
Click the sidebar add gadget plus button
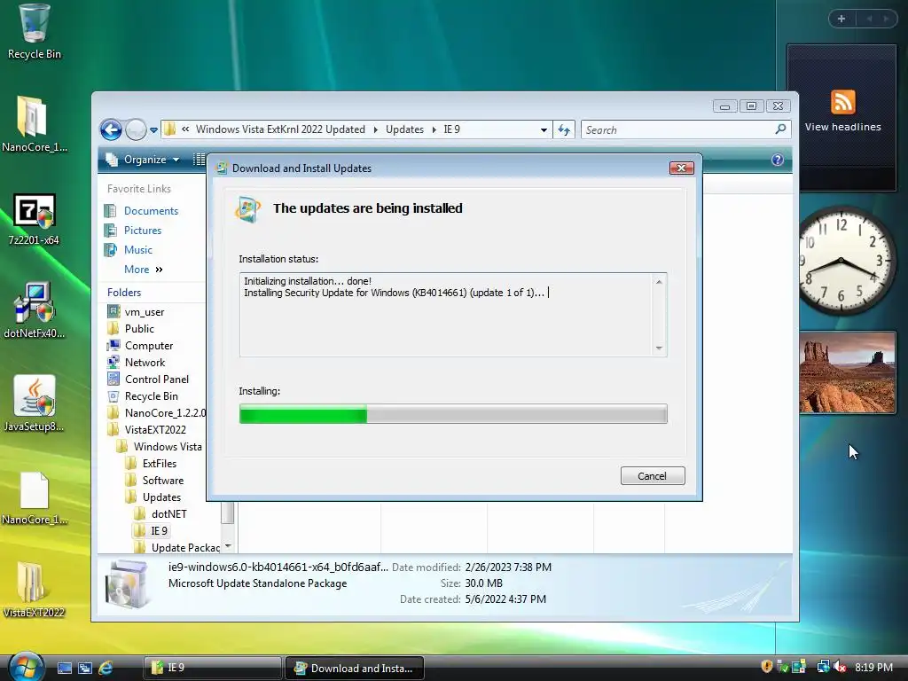pyautogui.click(x=841, y=19)
